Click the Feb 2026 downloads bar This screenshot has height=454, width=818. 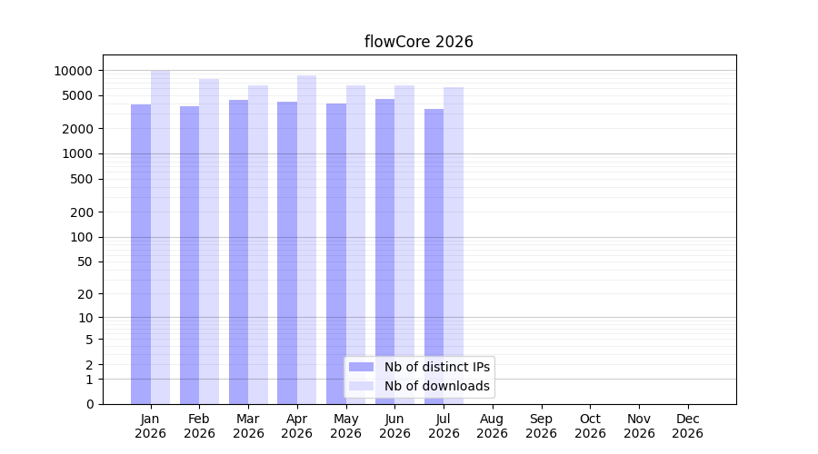[209, 242]
